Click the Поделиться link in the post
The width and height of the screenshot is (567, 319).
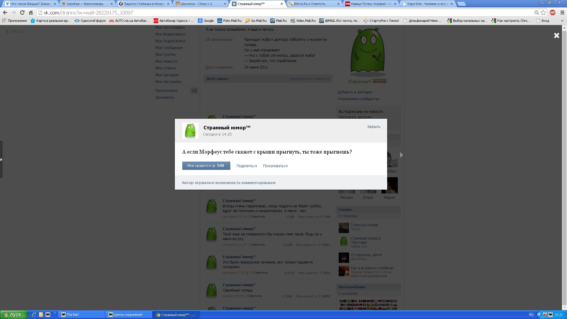[246, 166]
